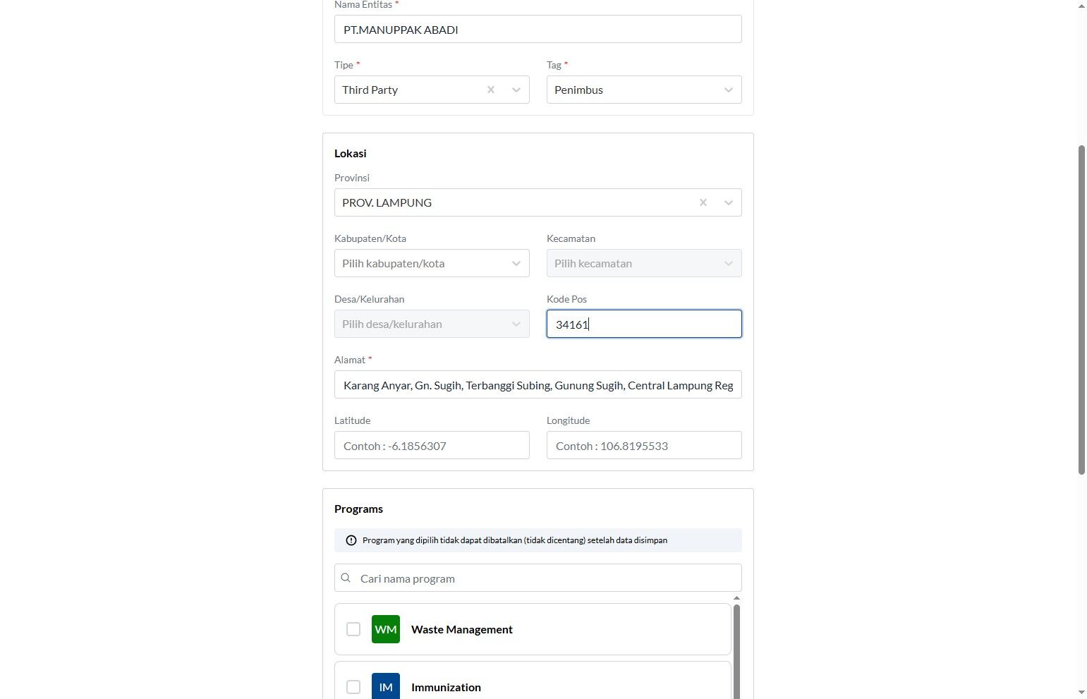
Task: Open the Pilih desa/kelurahan dropdown
Action: point(432,324)
